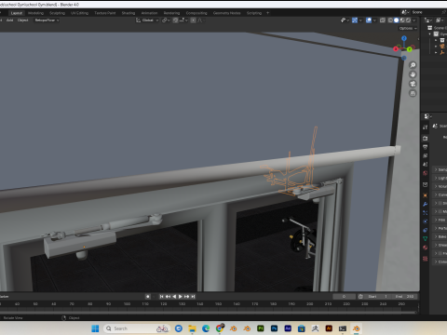This screenshot has height=335, width=447.
Task: Click the current frame number field
Action: click(x=344, y=297)
